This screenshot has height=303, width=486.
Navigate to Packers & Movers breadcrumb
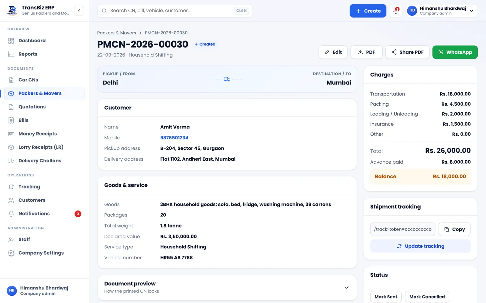click(x=117, y=33)
